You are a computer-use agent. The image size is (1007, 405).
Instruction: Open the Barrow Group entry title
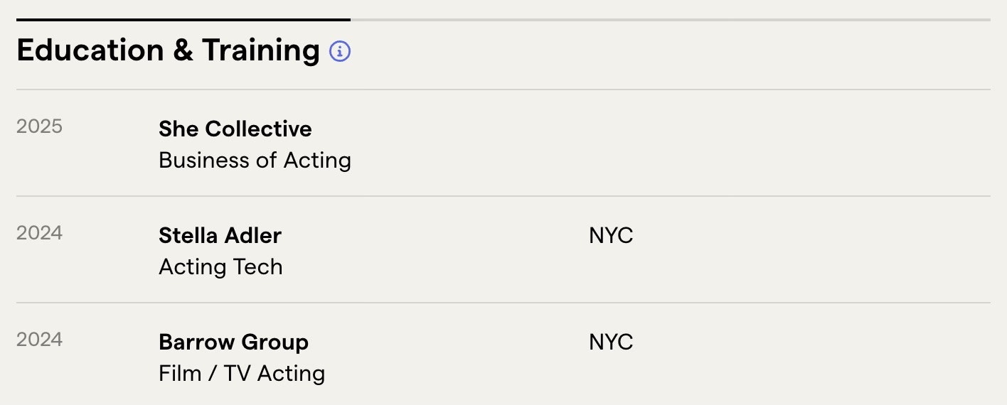[233, 342]
